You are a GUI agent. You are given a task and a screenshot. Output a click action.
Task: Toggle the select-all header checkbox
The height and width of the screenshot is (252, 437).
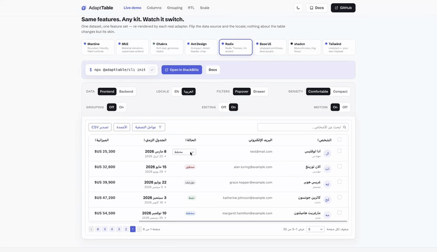coord(339,140)
